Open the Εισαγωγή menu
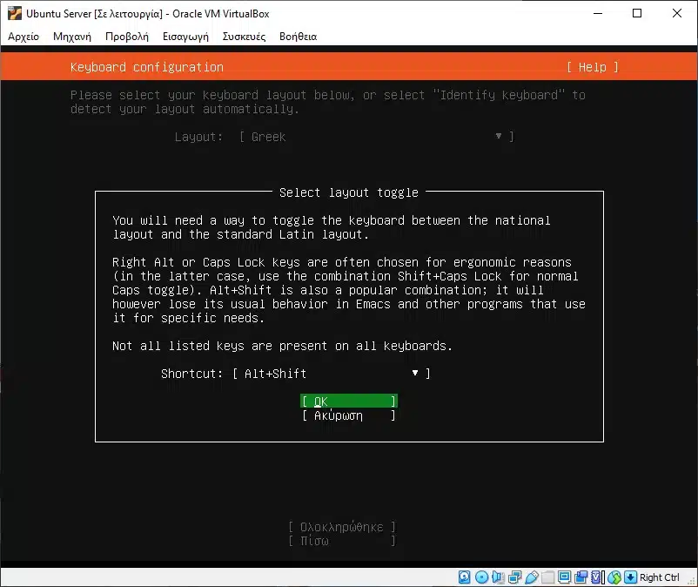 [x=185, y=37]
